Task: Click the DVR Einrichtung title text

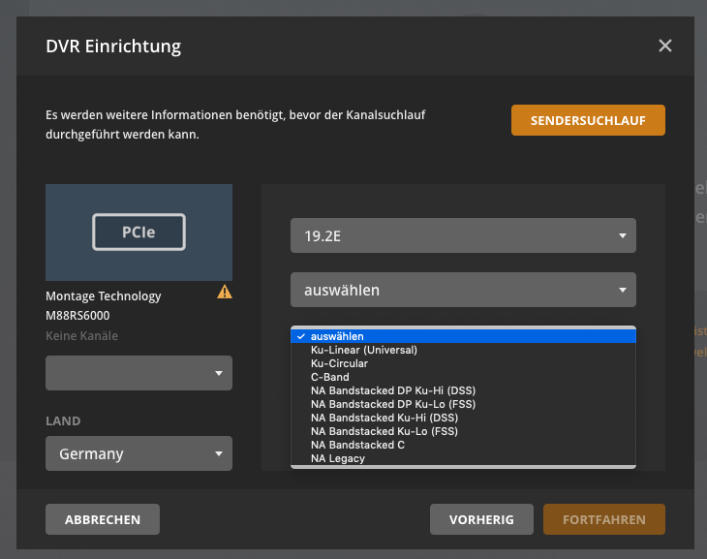Action: [x=113, y=47]
